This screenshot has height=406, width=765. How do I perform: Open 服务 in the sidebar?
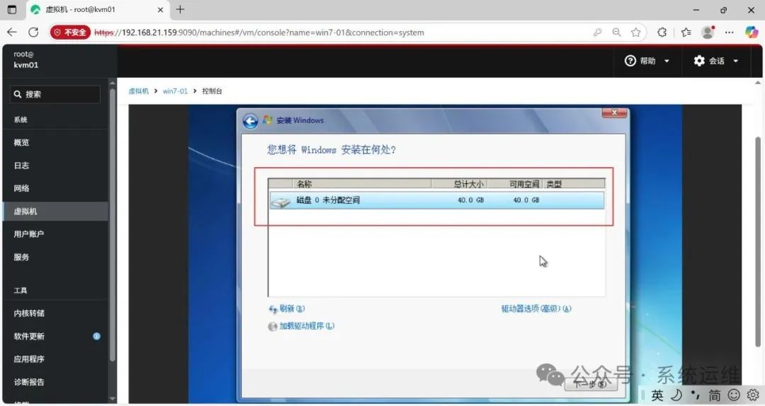point(55,257)
